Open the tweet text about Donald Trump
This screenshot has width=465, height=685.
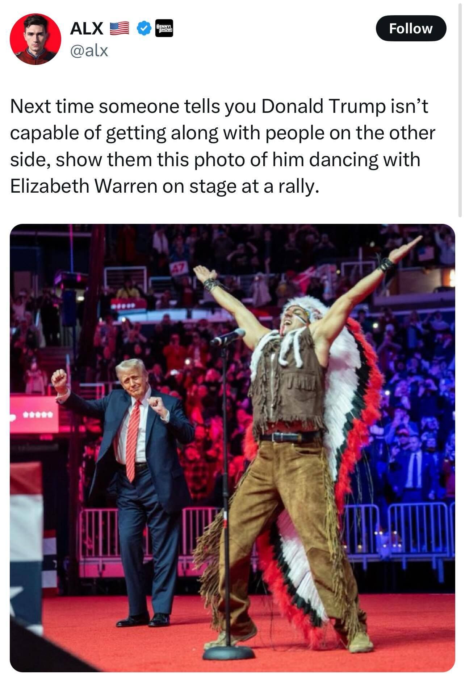(222, 146)
